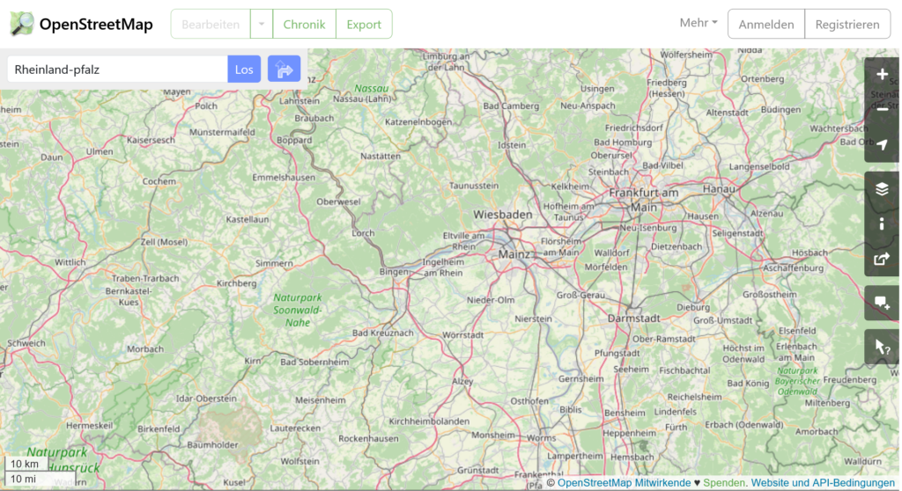The image size is (902, 491).
Task: Click the Boppard map label
Action: 294,140
